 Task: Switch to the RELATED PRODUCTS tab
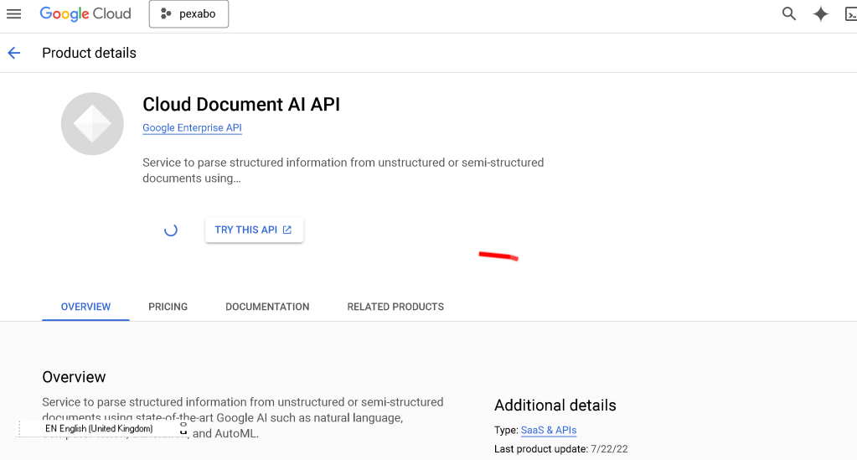tap(395, 307)
